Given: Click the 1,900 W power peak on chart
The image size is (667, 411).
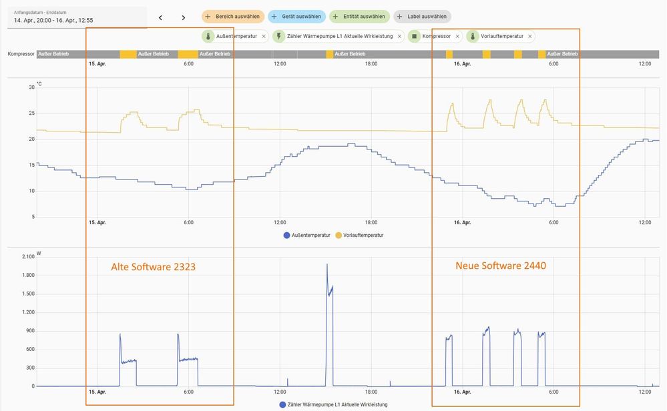Looking at the screenshot, I should tap(327, 265).
